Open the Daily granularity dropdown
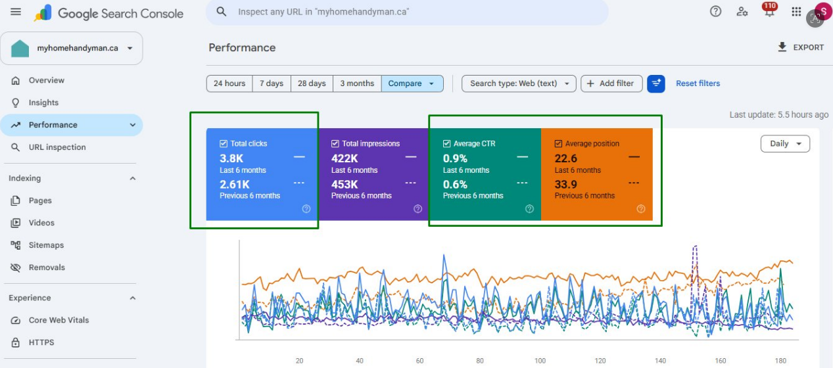Image resolution: width=833 pixels, height=368 pixels. tap(785, 143)
